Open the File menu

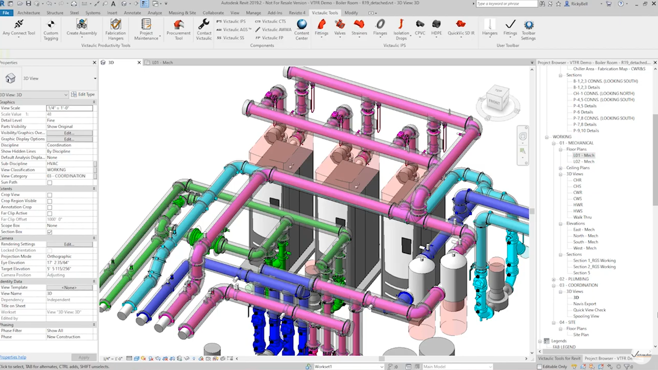(x=7, y=12)
